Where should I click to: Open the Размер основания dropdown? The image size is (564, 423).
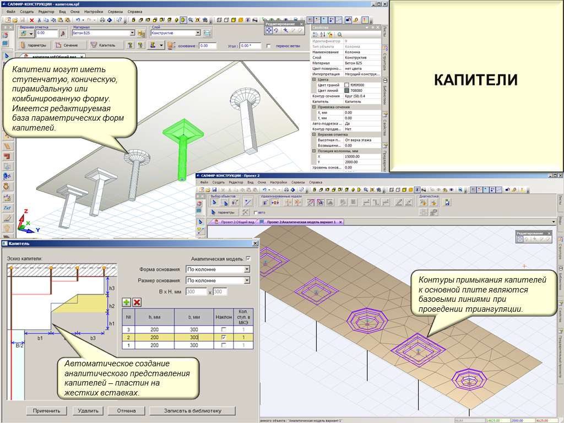coord(247,280)
